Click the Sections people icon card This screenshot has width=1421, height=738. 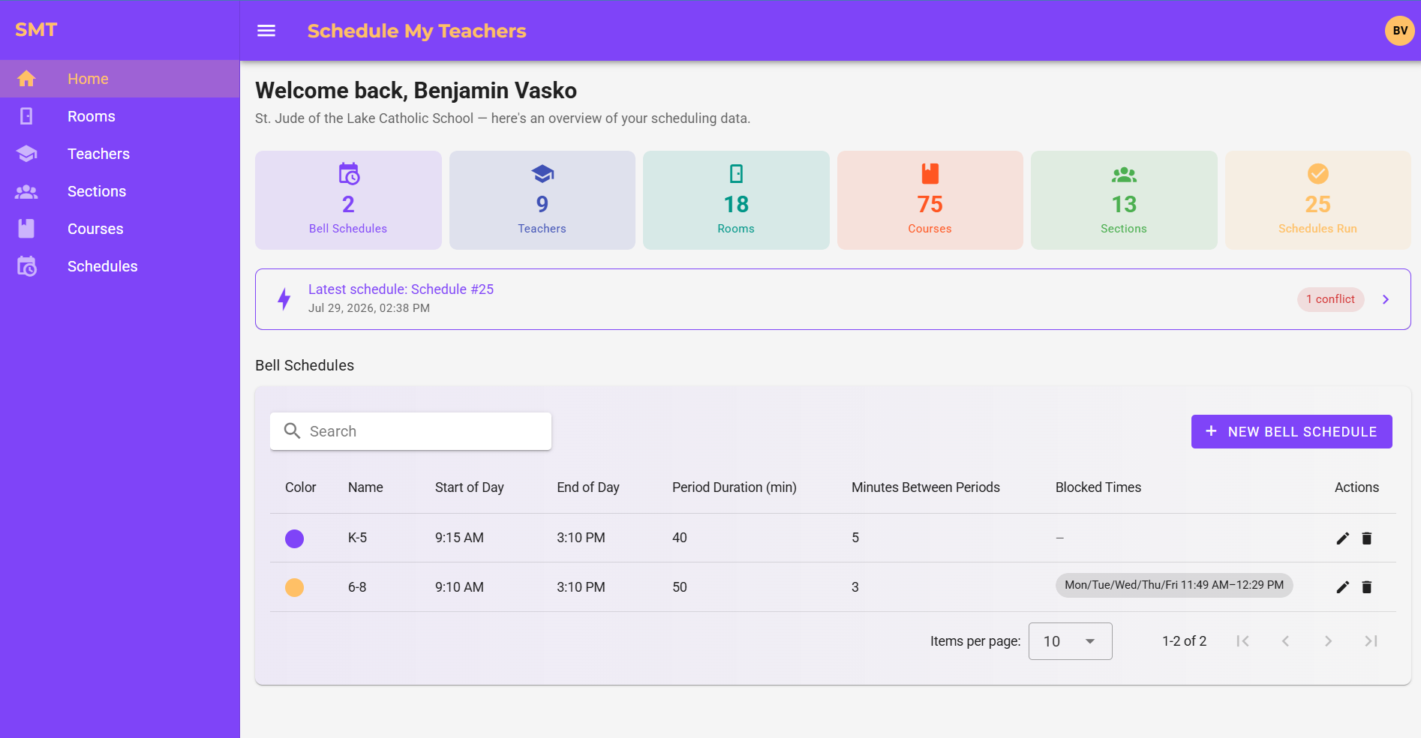coord(1124,200)
